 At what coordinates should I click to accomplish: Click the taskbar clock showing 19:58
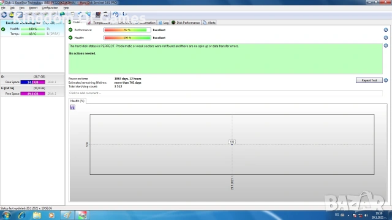coord(379,215)
